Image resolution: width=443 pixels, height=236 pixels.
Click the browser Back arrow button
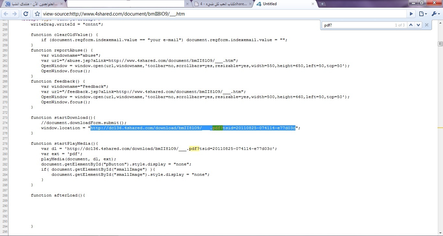[x=6, y=14]
